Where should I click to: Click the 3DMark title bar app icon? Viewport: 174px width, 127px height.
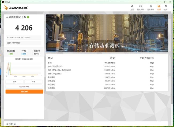pos(3,2)
